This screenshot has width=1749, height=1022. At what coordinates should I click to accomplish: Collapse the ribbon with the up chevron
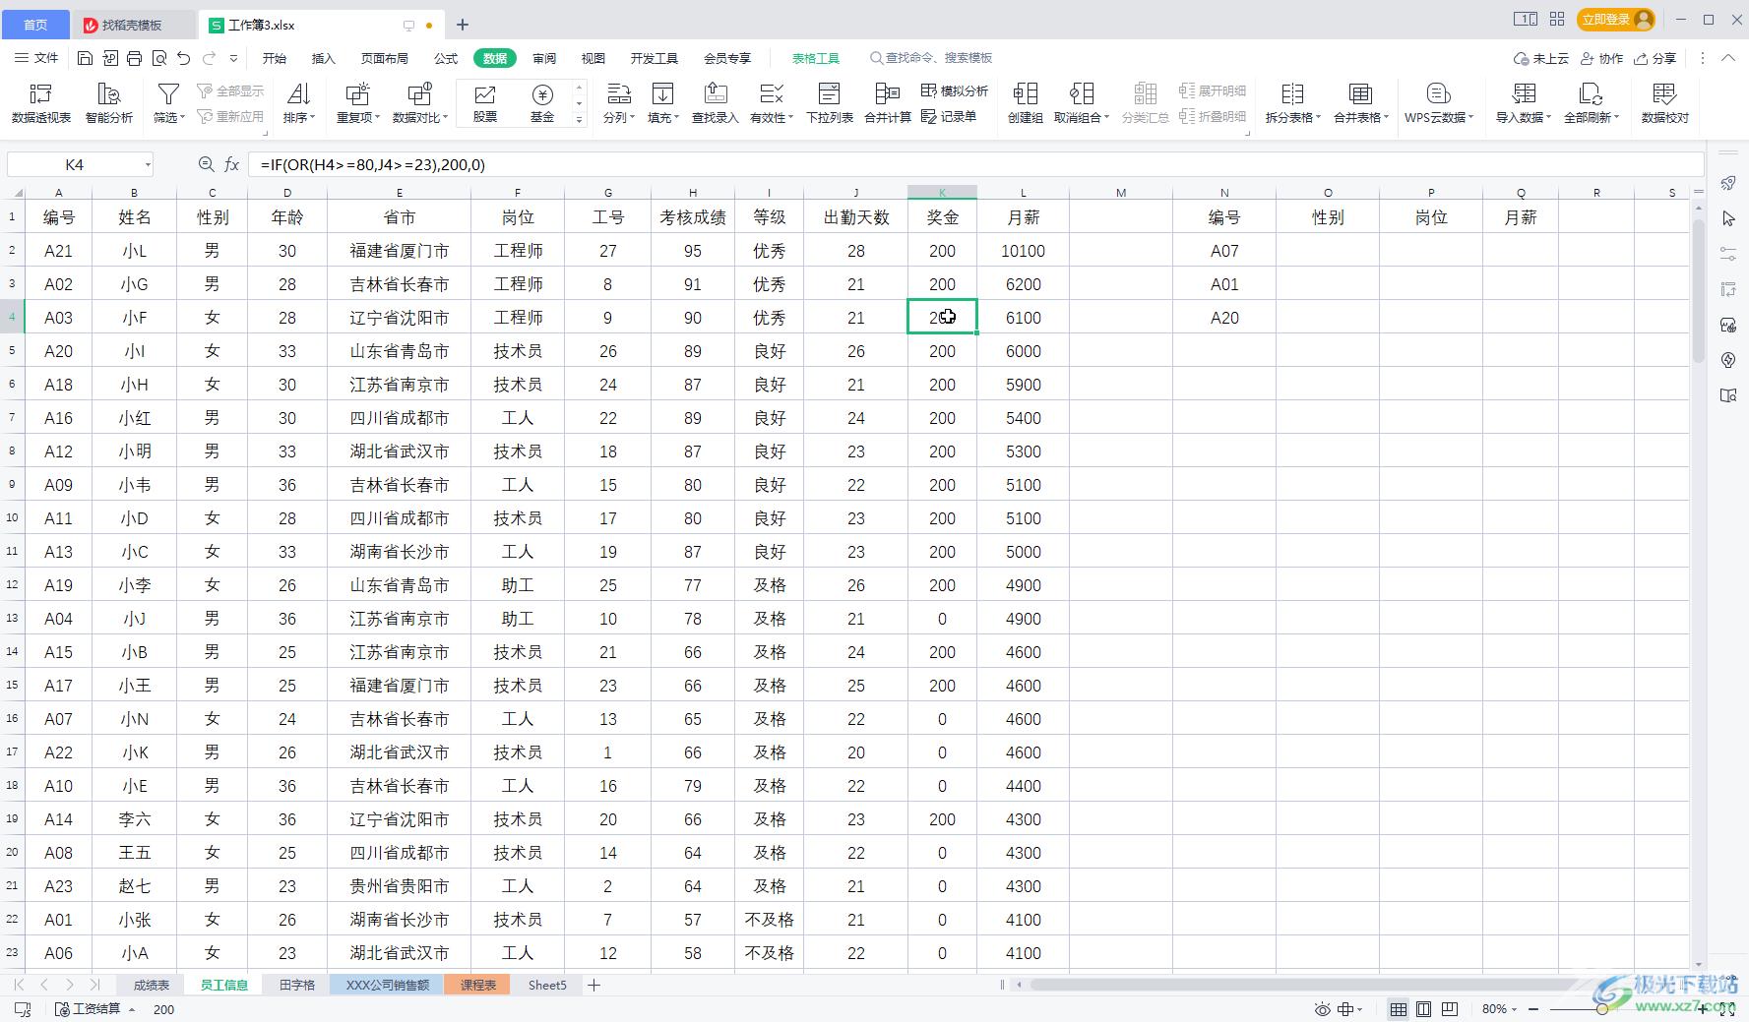pos(1728,59)
